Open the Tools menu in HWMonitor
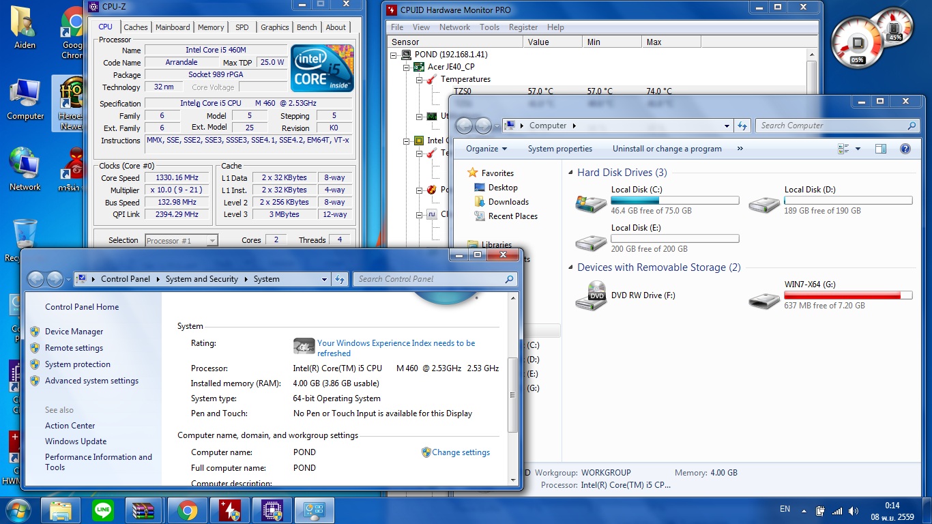The height and width of the screenshot is (524, 932). coord(489,27)
